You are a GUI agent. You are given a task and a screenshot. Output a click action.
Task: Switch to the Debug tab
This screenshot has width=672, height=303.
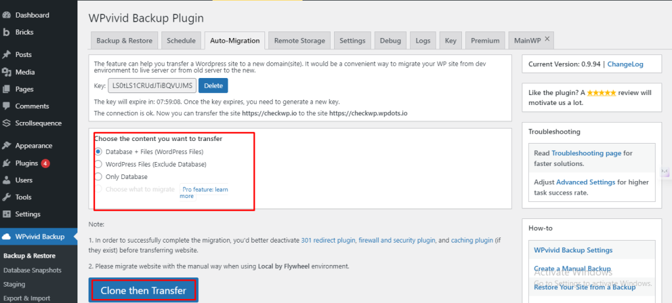point(390,41)
